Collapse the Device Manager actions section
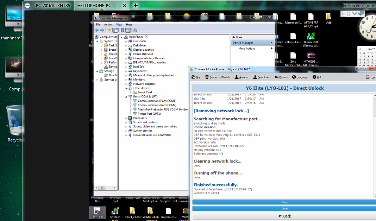The width and height of the screenshot is (376, 221). 271,43
